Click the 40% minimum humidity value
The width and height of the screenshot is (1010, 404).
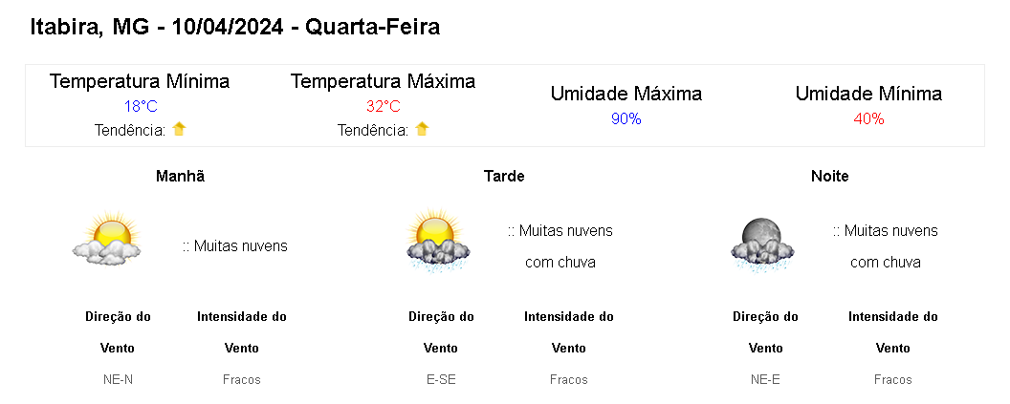click(868, 118)
